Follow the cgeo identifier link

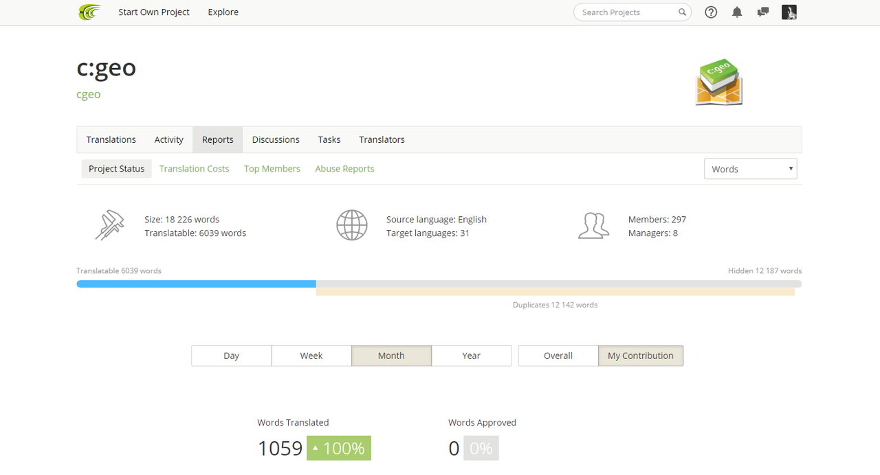89,94
